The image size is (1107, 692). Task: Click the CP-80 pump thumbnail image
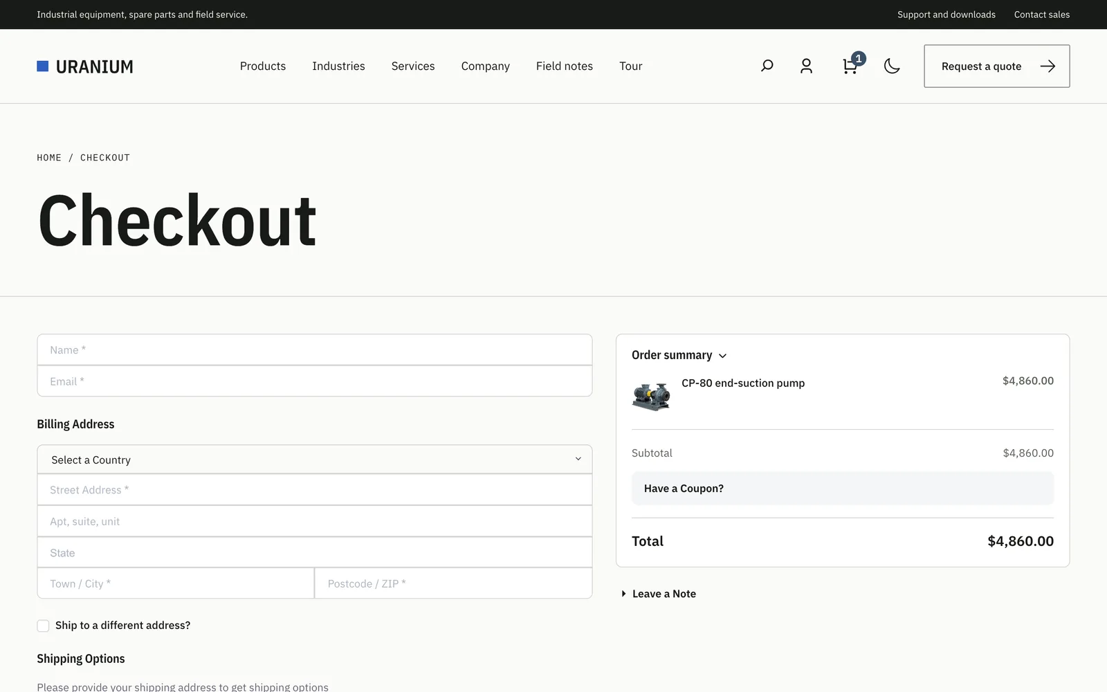tap(651, 397)
